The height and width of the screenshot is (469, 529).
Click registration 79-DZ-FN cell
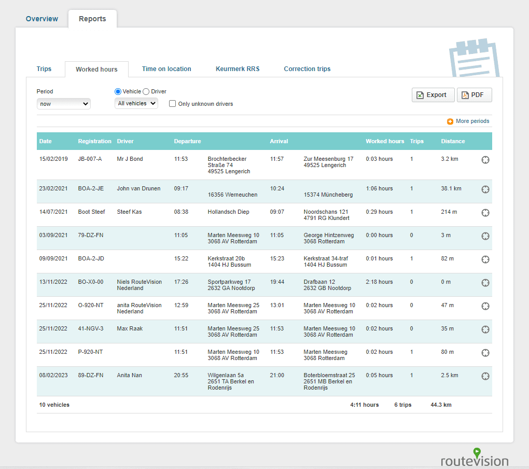90,235
